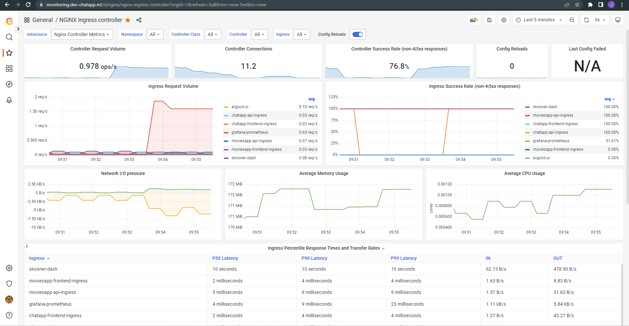Toggle the Config Reloads switch
Viewport: 629px width, 326px height.
tap(358, 34)
